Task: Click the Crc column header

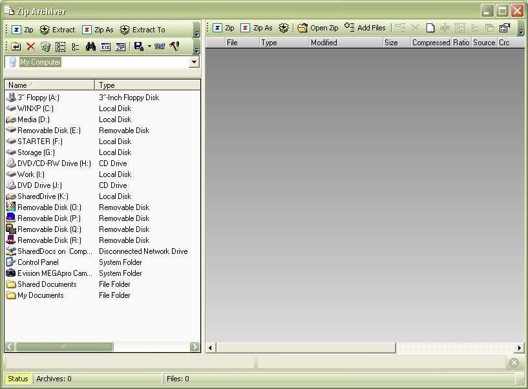Action: (511, 43)
